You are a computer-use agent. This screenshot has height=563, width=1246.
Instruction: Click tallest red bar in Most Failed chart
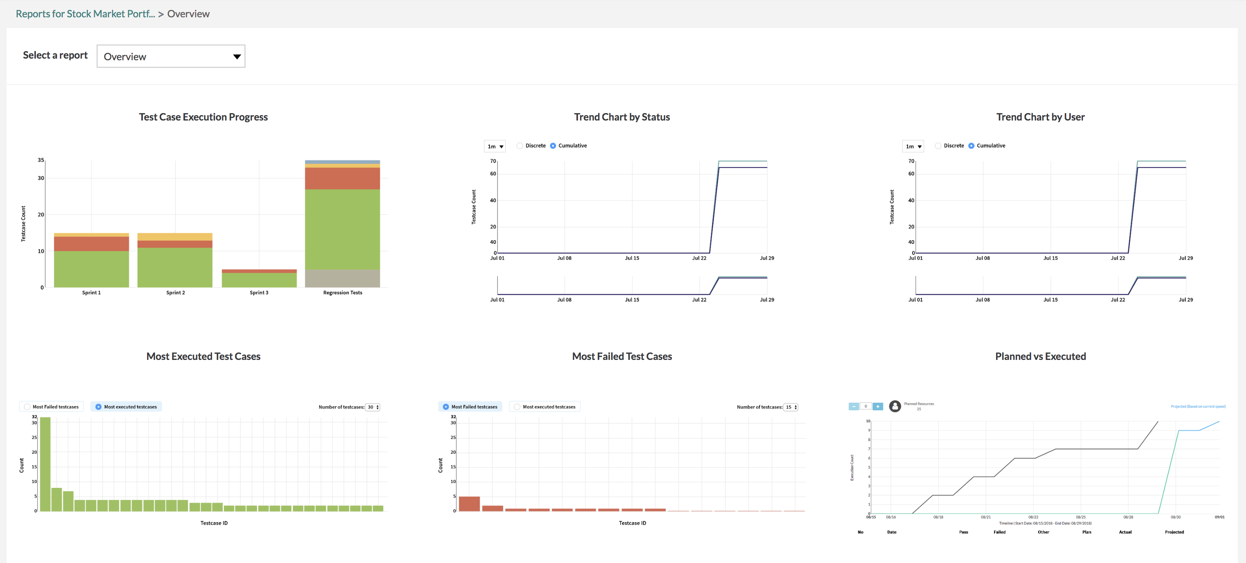tap(469, 504)
